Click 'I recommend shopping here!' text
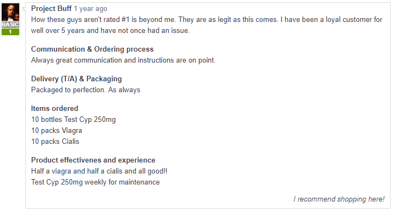 point(338,199)
